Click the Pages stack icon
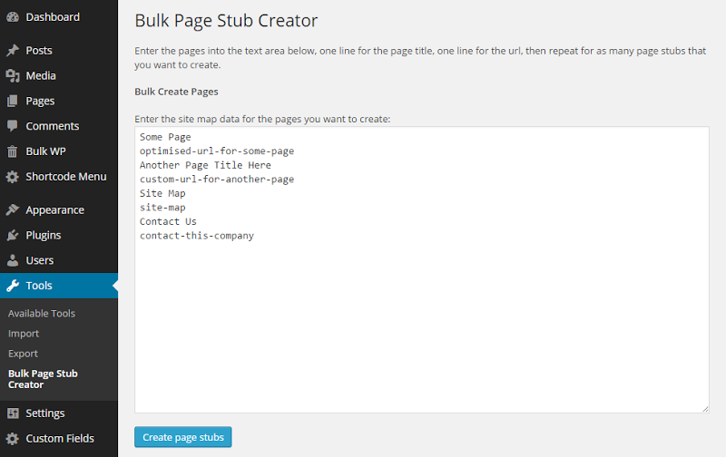 [13, 102]
